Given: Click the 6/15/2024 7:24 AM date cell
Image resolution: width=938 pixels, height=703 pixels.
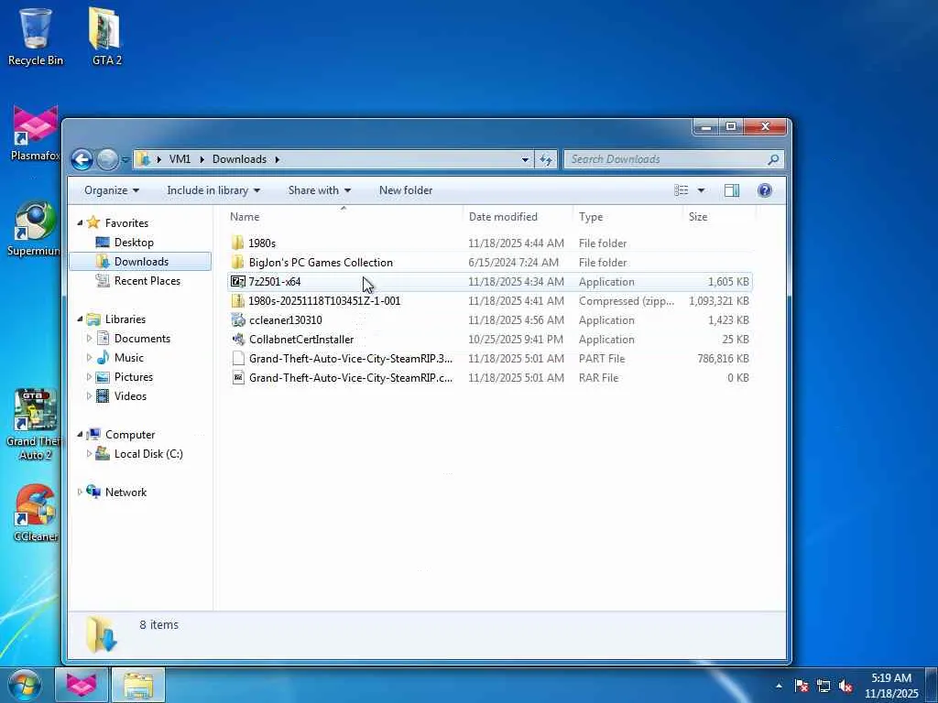Looking at the screenshot, I should tap(513, 263).
